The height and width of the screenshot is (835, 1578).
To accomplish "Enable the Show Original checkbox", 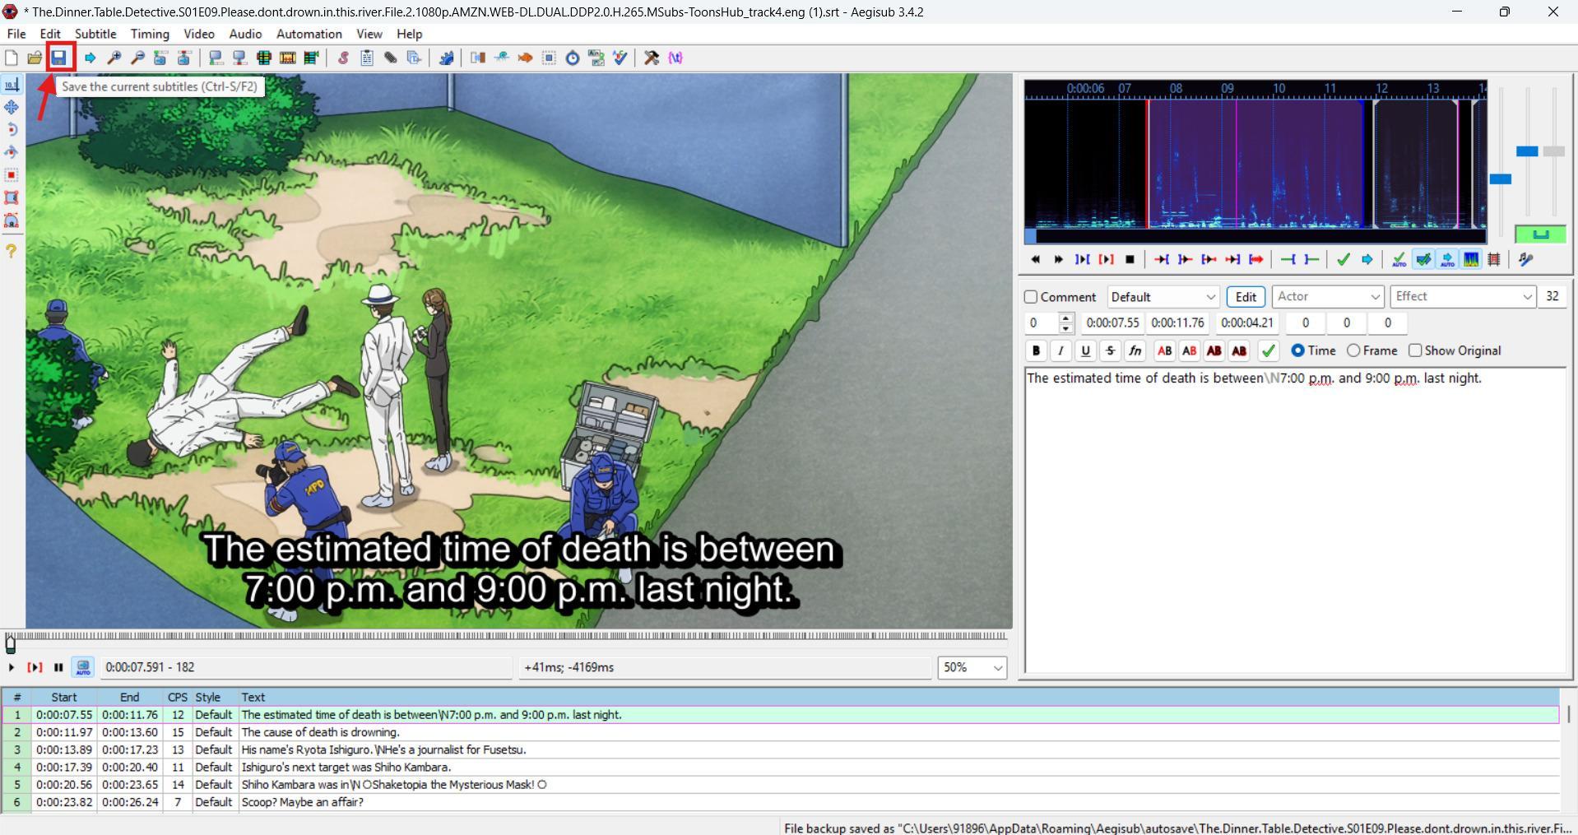I will coord(1415,350).
